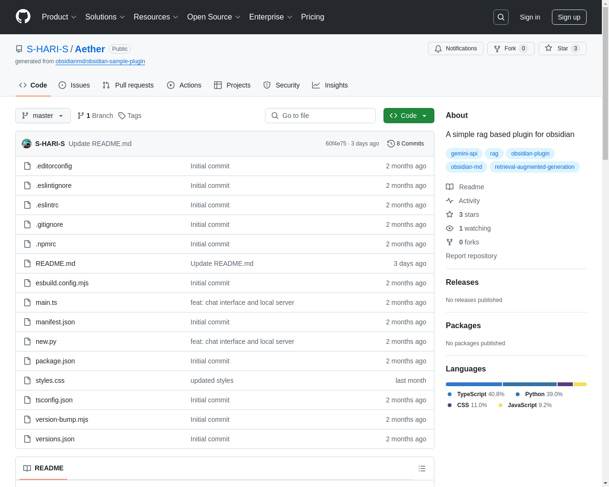
Task: Click the repository icon beside S-HARI-S
Action: [19, 49]
